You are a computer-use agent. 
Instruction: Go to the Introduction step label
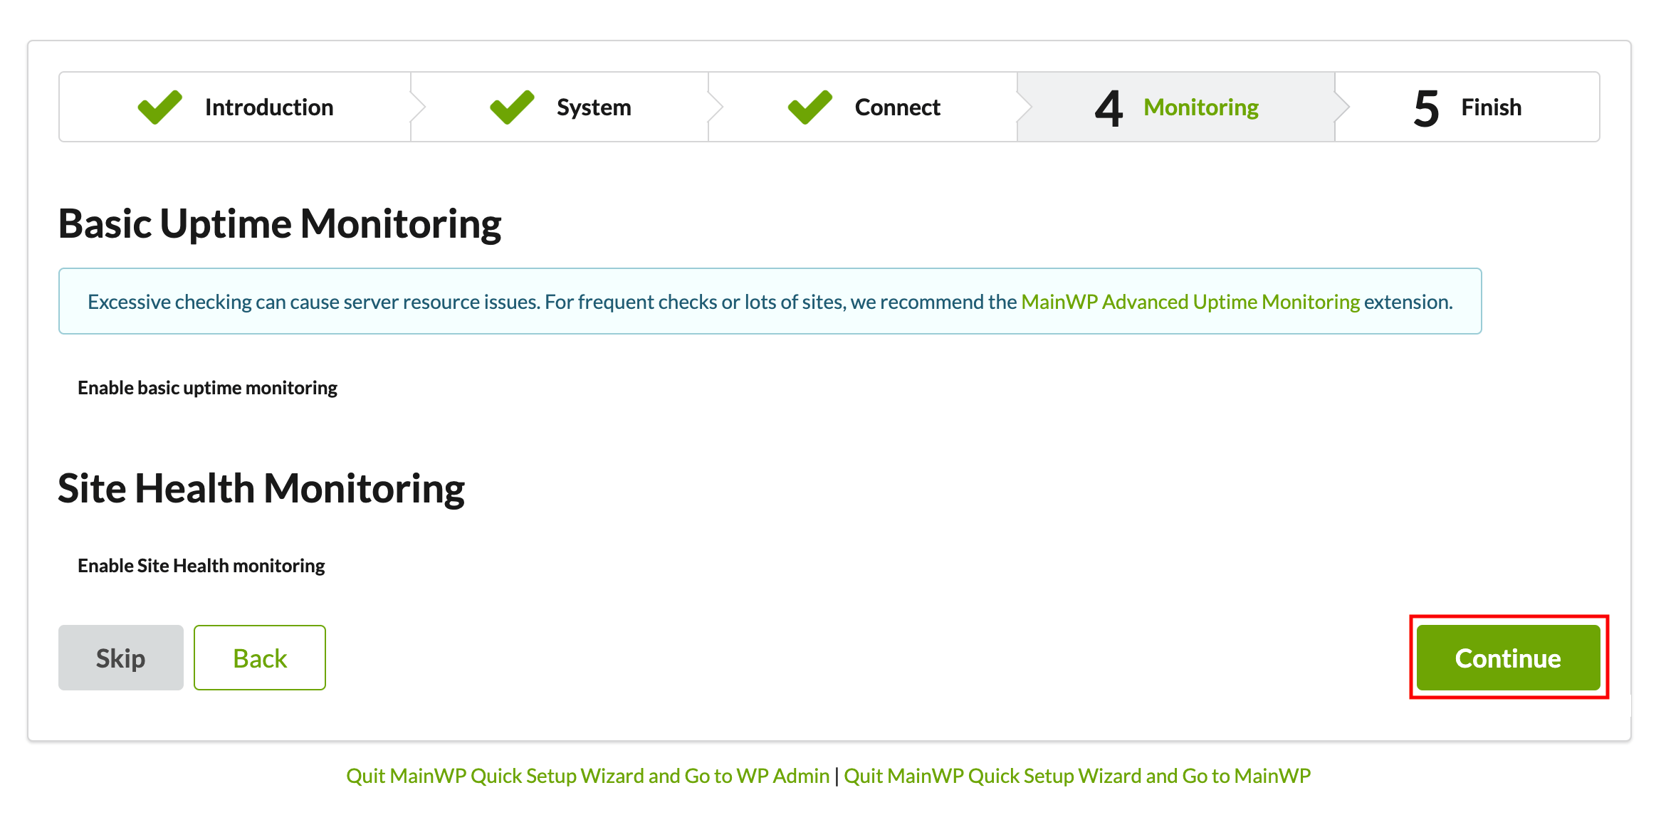coord(269,107)
